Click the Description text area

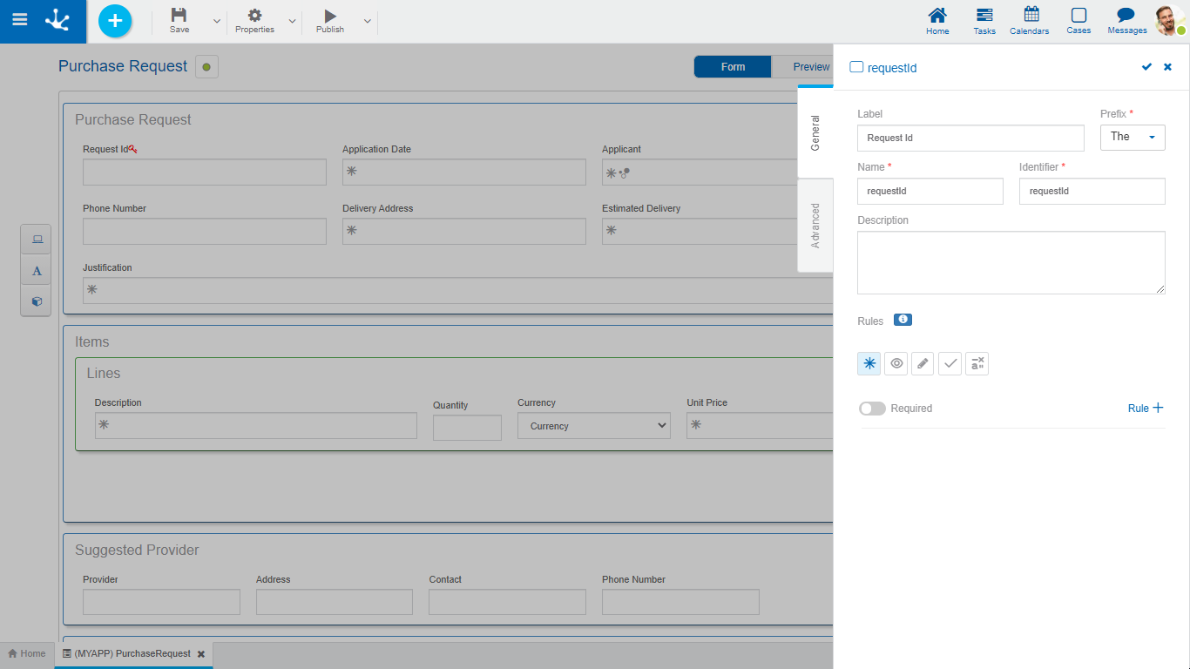pyautogui.click(x=1011, y=262)
